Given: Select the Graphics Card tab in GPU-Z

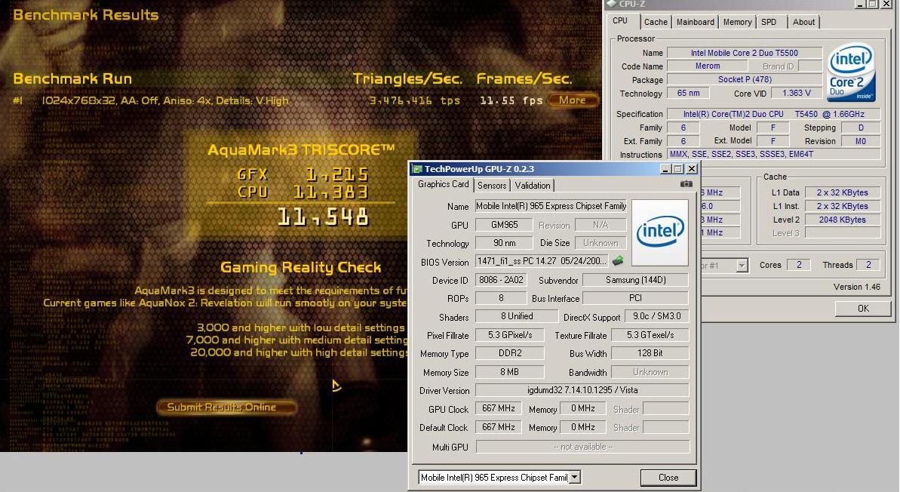Looking at the screenshot, I should [443, 184].
